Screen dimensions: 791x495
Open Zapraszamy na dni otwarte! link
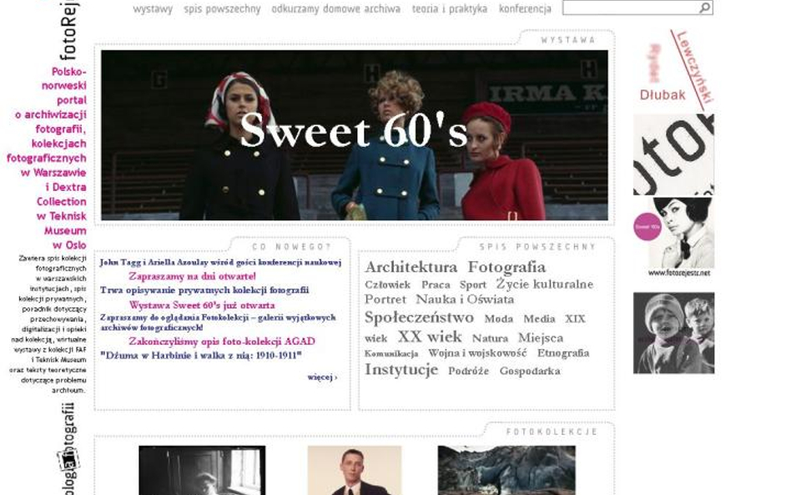pyautogui.click(x=192, y=276)
